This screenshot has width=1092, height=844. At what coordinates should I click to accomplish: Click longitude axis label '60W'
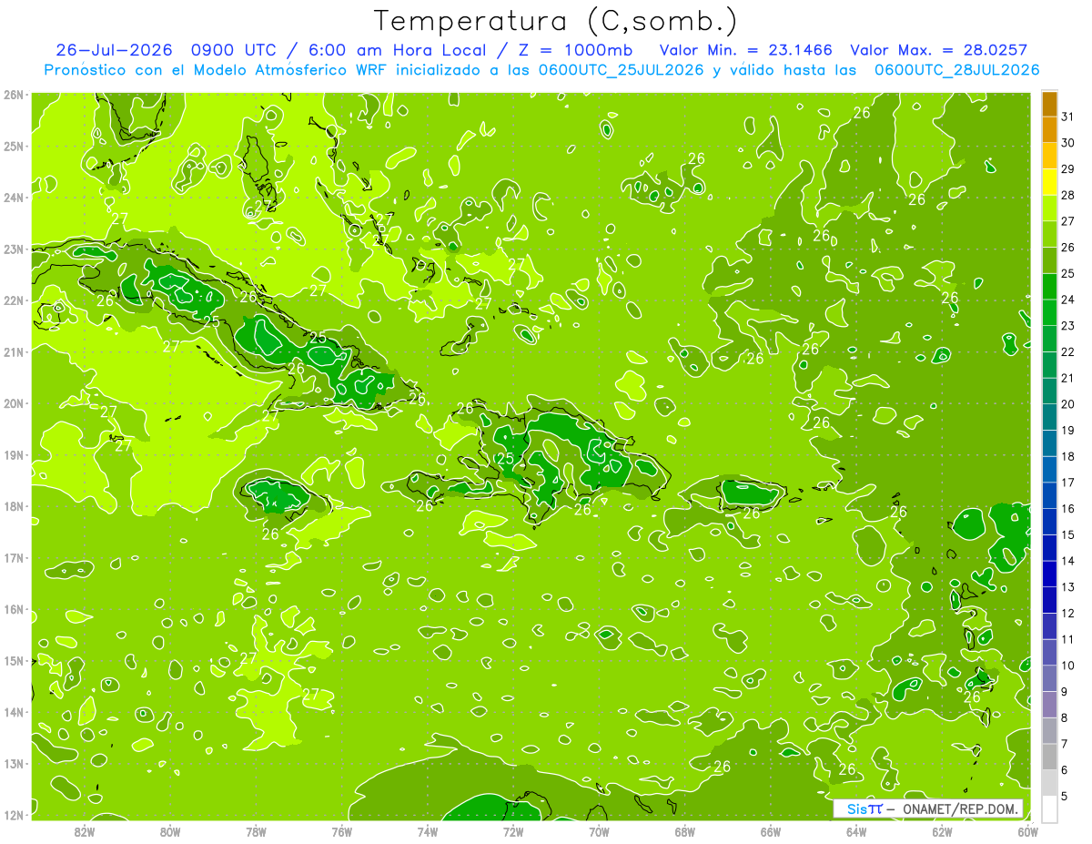tap(1027, 832)
